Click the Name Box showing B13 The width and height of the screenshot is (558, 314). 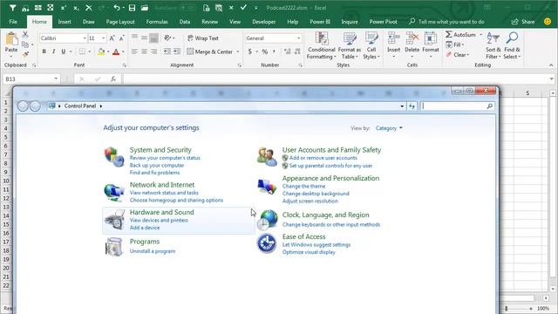[x=31, y=79]
